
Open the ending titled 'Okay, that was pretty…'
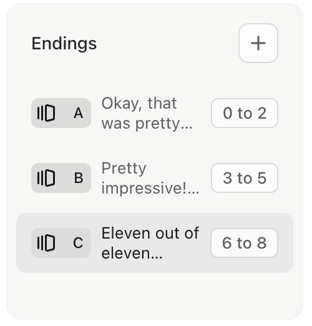[x=147, y=114]
